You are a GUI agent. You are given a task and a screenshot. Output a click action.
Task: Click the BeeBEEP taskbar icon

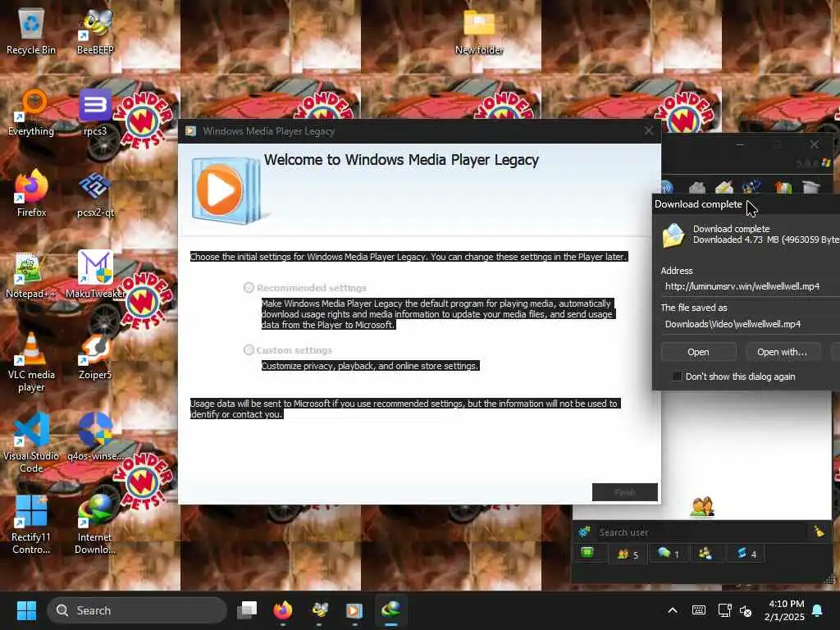[319, 610]
